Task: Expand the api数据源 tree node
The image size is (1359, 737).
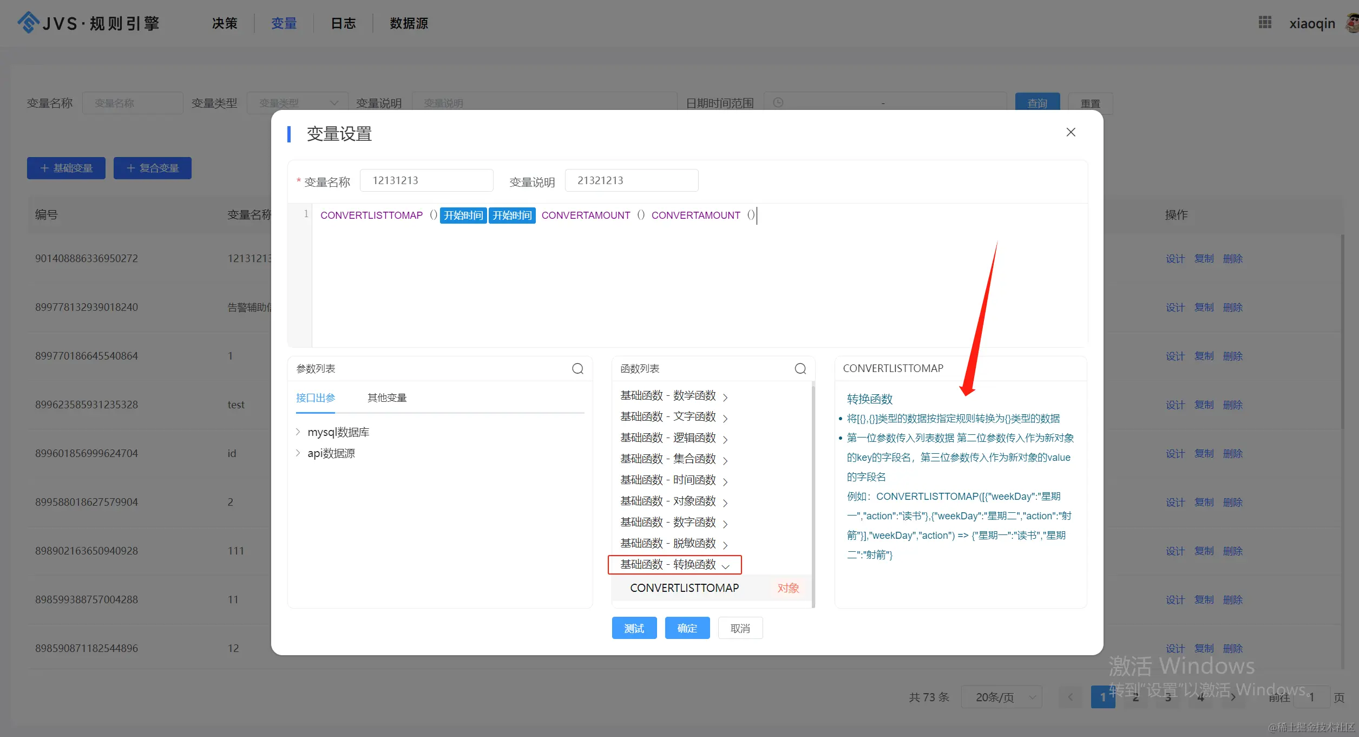Action: pos(298,453)
